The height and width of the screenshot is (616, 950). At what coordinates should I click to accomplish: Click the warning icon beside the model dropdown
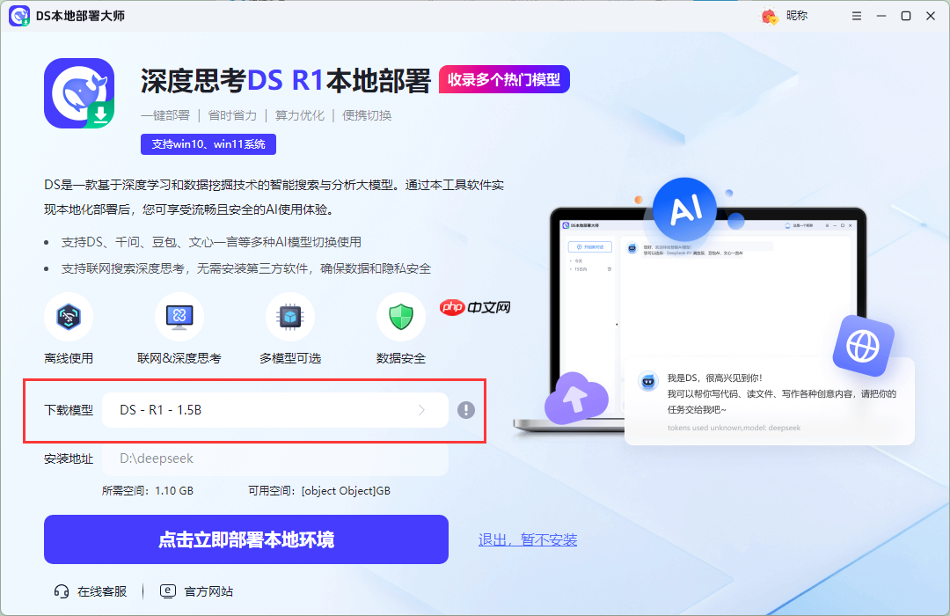pyautogui.click(x=466, y=410)
